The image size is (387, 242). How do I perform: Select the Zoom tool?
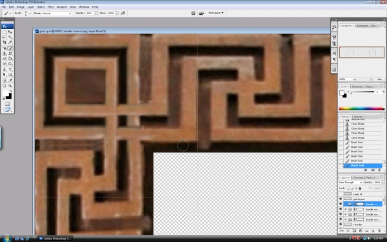point(10,86)
